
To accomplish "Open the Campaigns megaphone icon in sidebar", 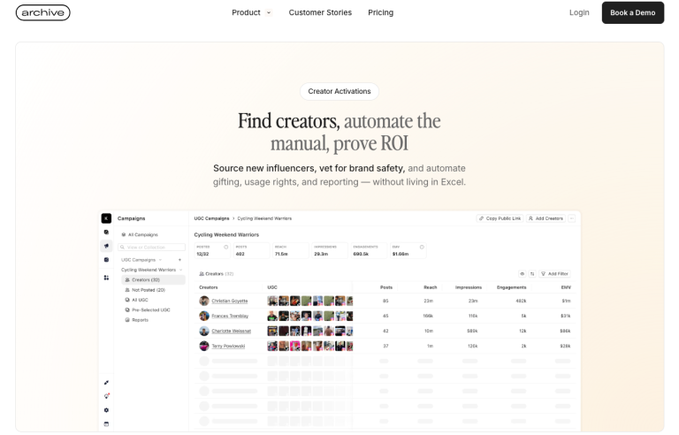I will (106, 246).
